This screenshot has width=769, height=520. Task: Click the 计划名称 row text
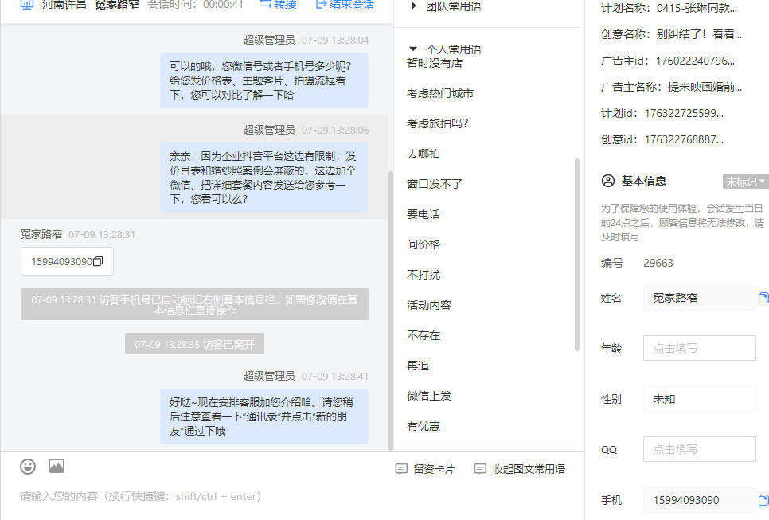coord(669,8)
